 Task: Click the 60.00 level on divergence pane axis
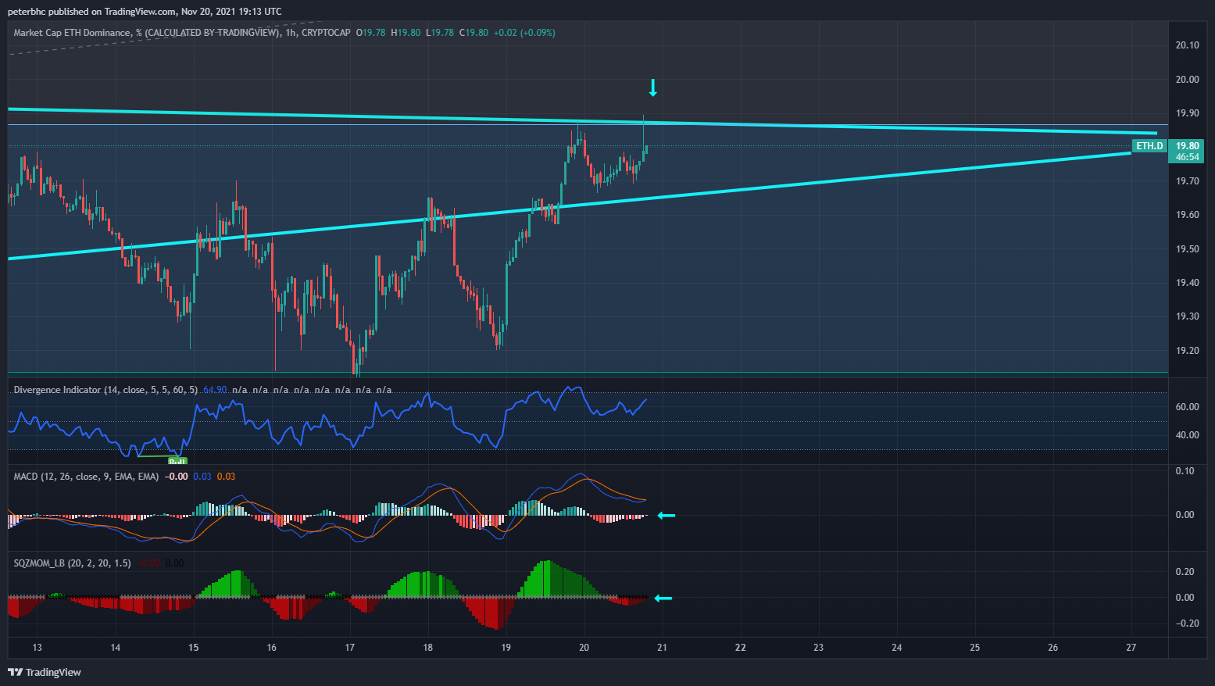tap(1187, 407)
